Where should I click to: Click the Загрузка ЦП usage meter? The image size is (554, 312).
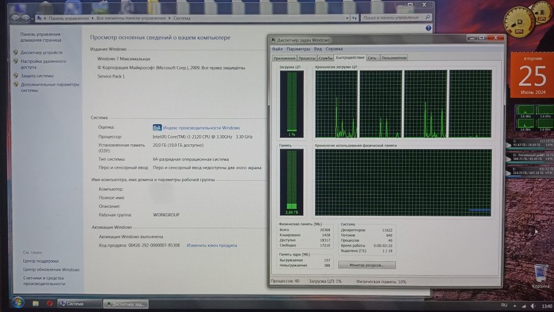pyautogui.click(x=291, y=104)
